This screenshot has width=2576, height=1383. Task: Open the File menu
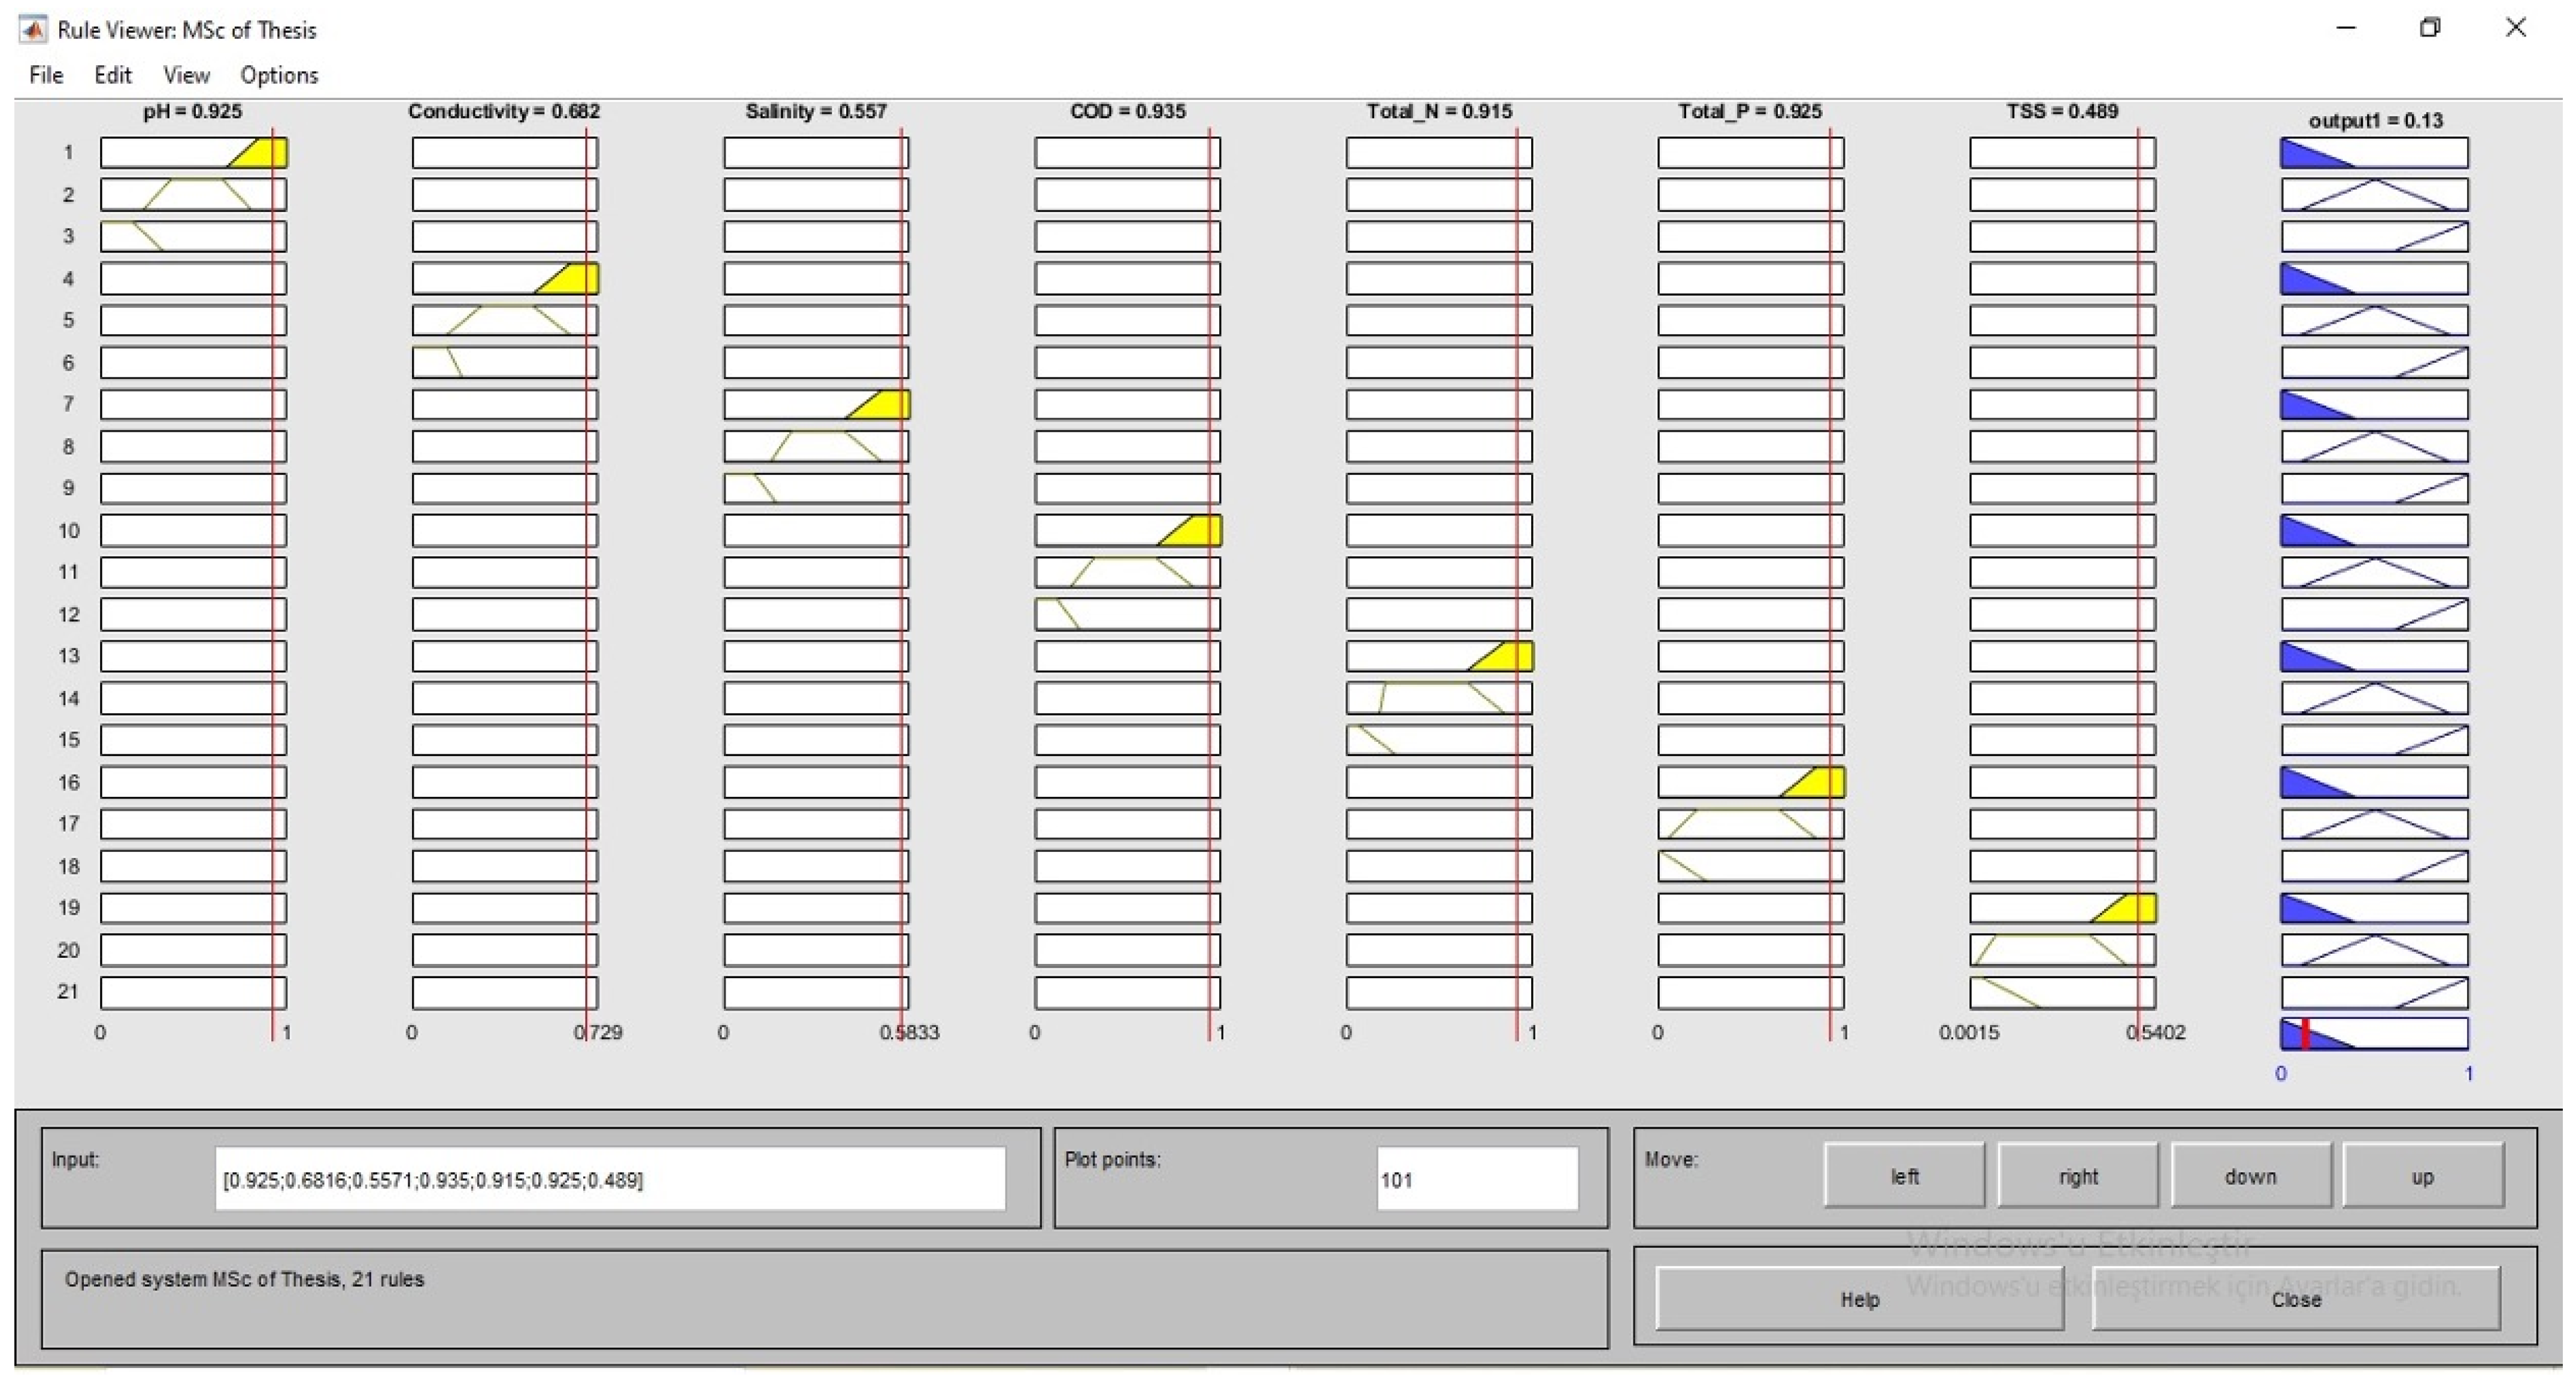[46, 75]
